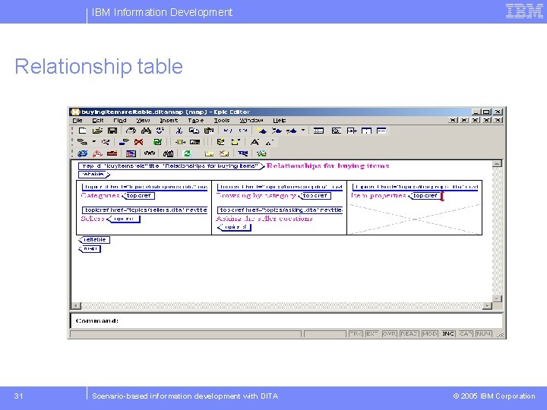Screen dimensions: 547x410
Task: Click the New document icon
Action: 82,131
